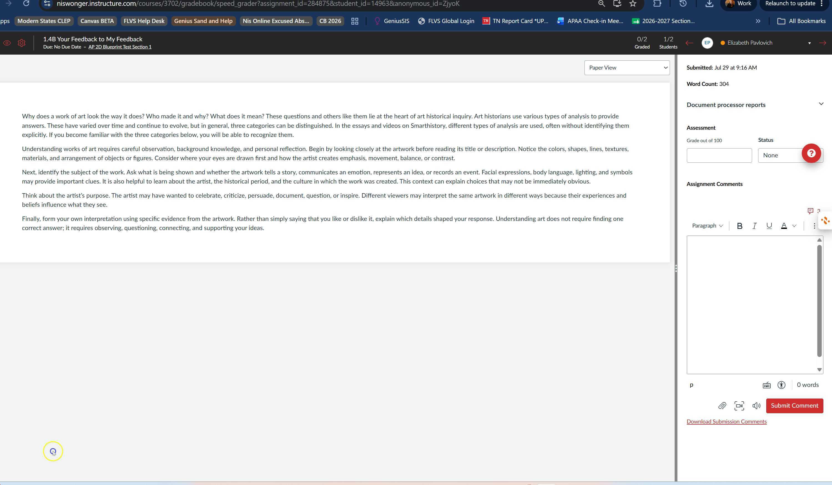The image size is (832, 485).
Task: Click the EP student avatar
Action: 707,43
